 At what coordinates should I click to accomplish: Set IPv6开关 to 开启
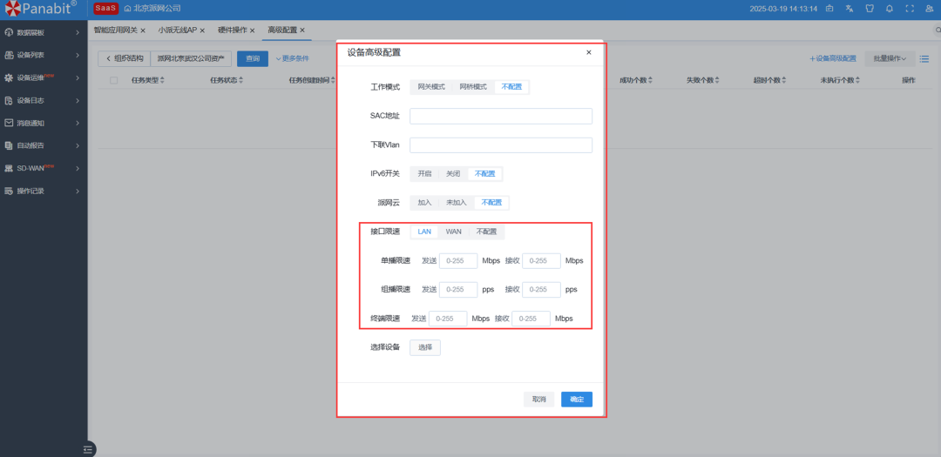[424, 174]
